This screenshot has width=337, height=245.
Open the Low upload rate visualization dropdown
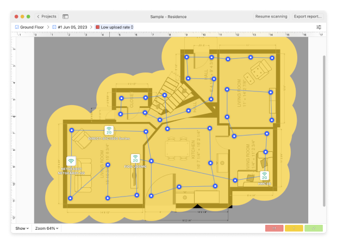coord(115,27)
